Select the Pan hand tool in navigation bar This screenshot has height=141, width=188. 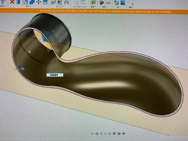pos(101,134)
